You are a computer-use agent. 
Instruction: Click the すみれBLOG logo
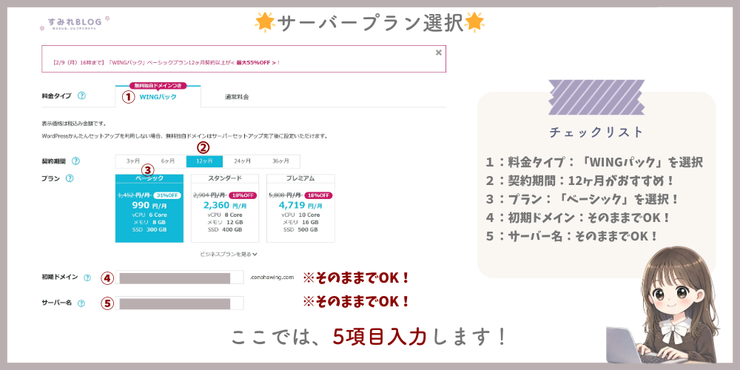[75, 23]
